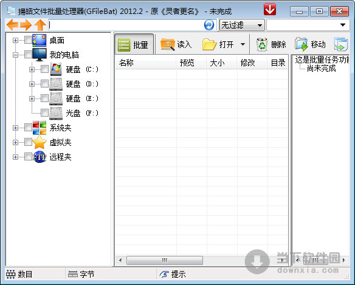This screenshot has height=285, width=355.
Task: Click the red download arrow icon in title bar
Action: (270, 9)
